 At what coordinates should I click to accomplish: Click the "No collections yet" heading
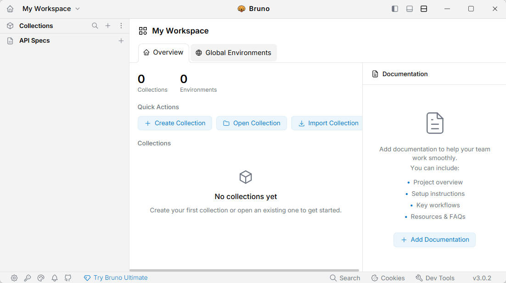point(246,197)
